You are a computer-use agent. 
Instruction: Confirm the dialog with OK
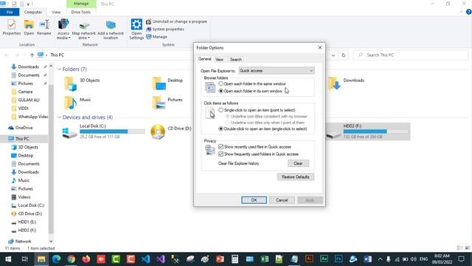254,200
